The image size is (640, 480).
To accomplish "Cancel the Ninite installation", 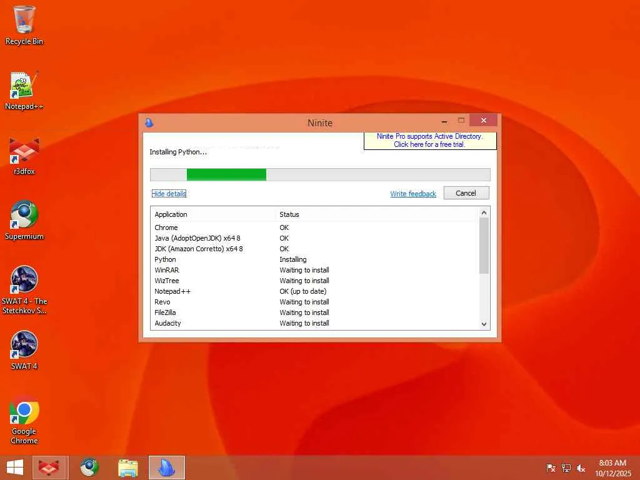I will pos(466,193).
